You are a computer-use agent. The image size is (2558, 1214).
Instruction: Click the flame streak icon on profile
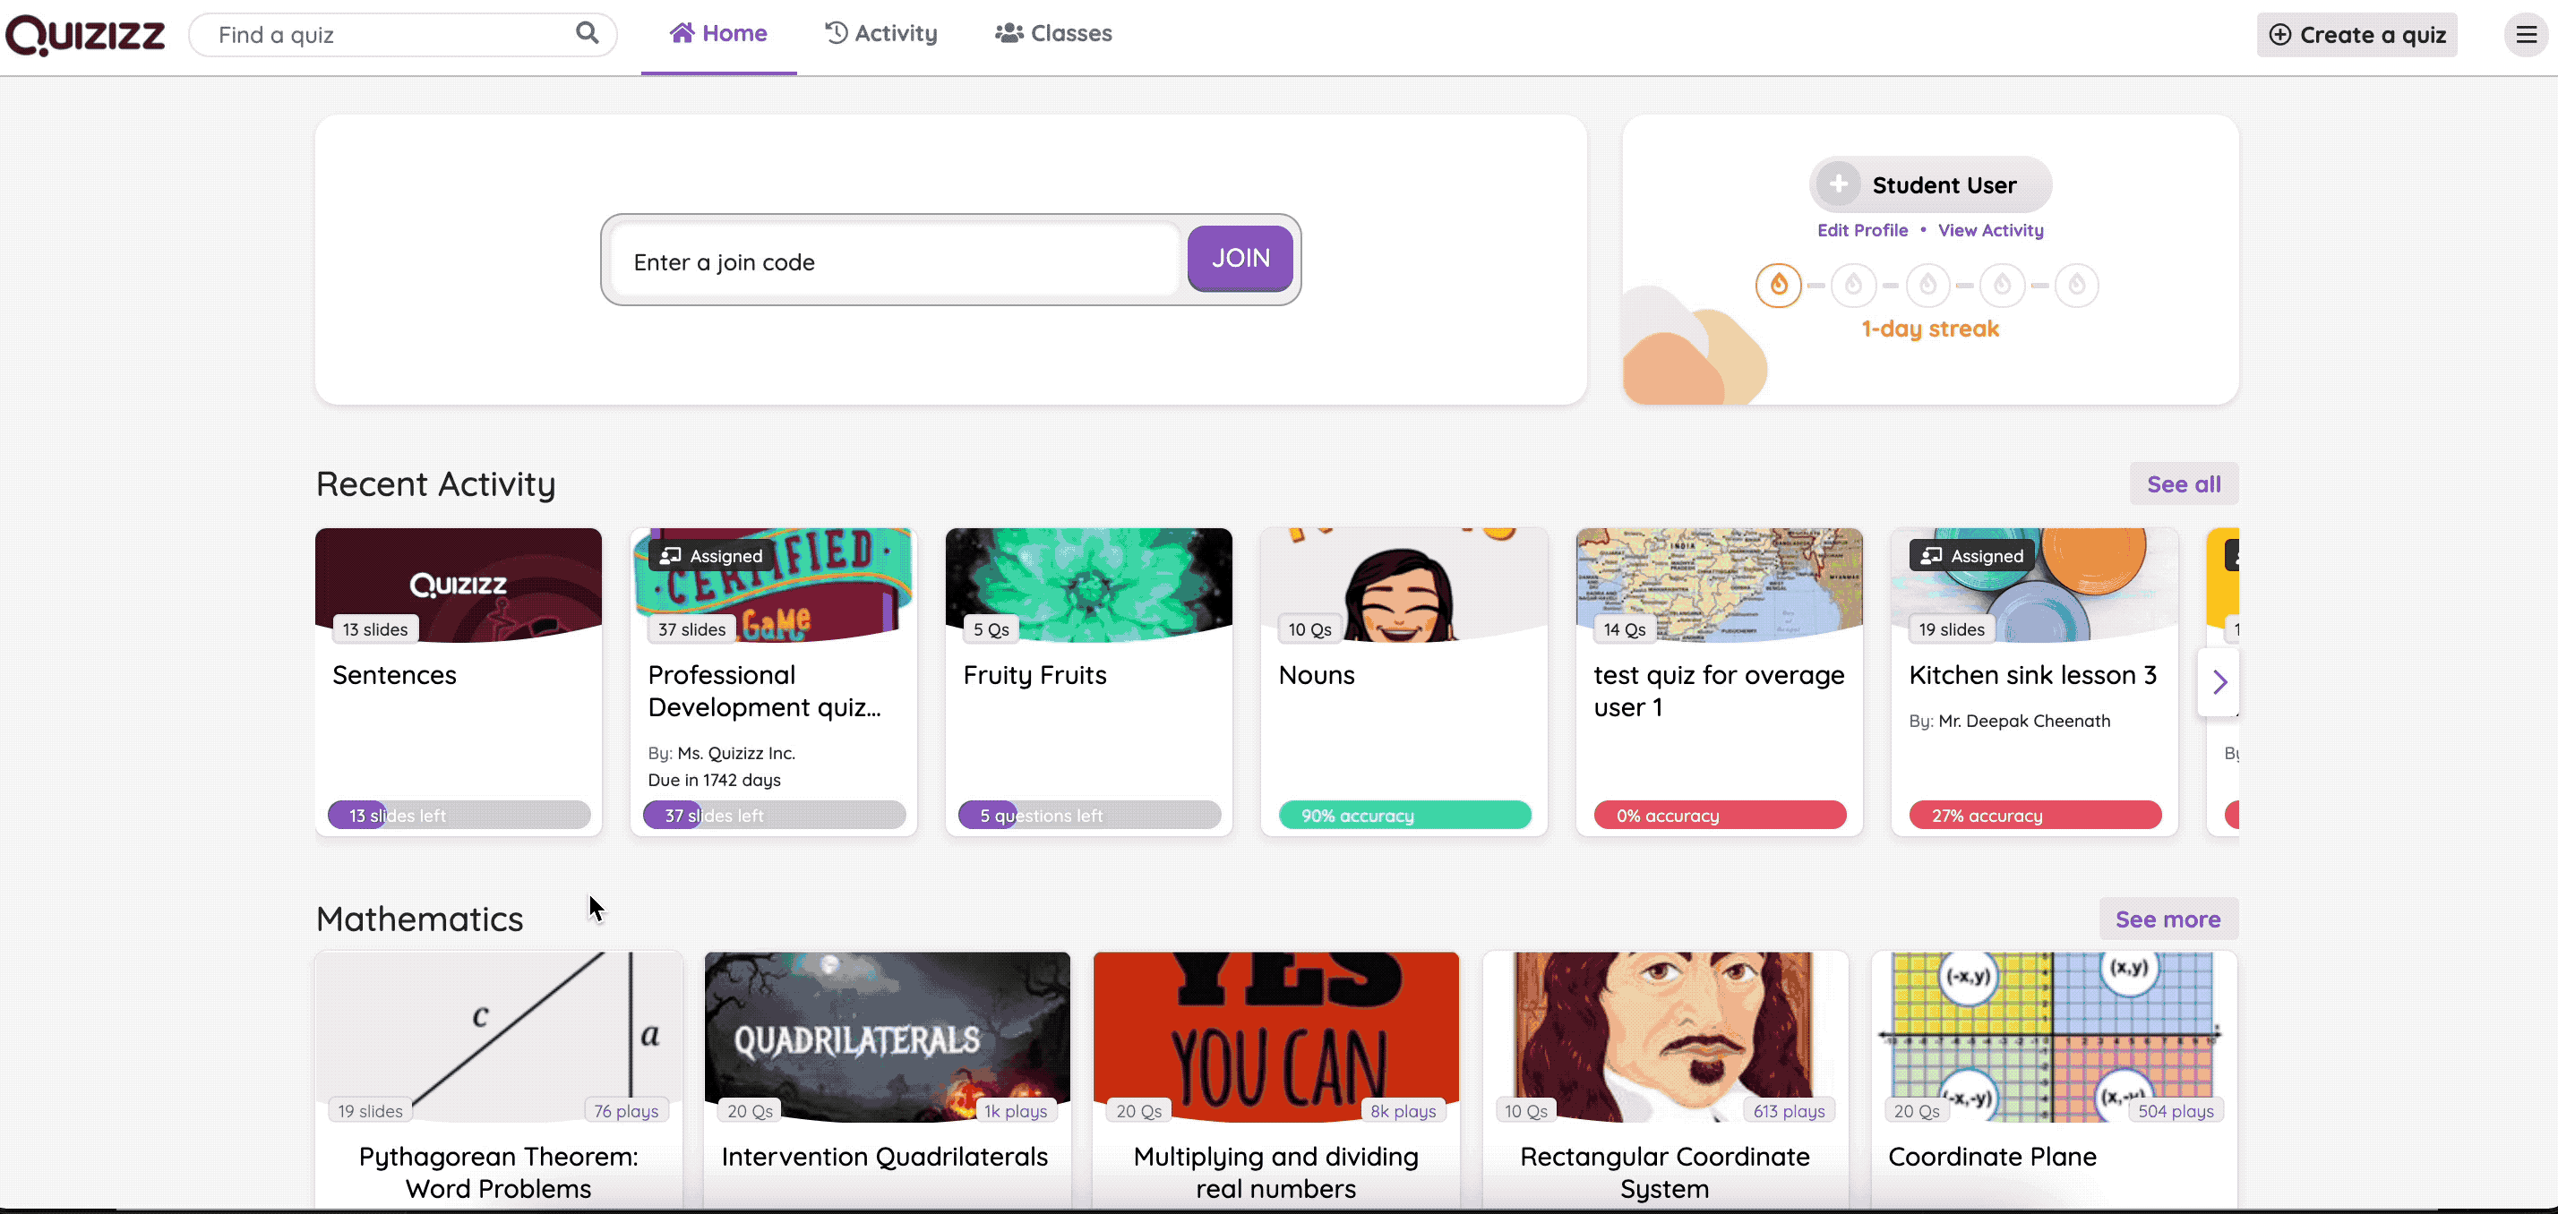coord(1777,284)
